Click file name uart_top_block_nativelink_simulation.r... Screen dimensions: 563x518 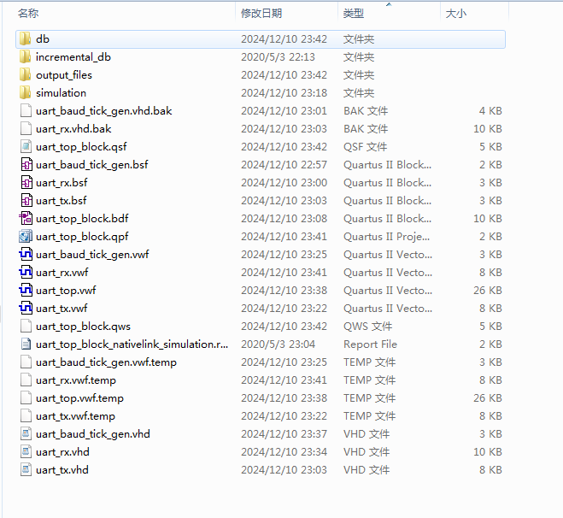point(132,344)
